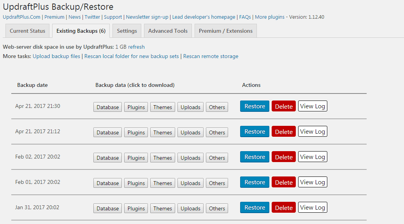Click Rescan remote storage link
The width and height of the screenshot is (404, 224).
[x=211, y=56]
